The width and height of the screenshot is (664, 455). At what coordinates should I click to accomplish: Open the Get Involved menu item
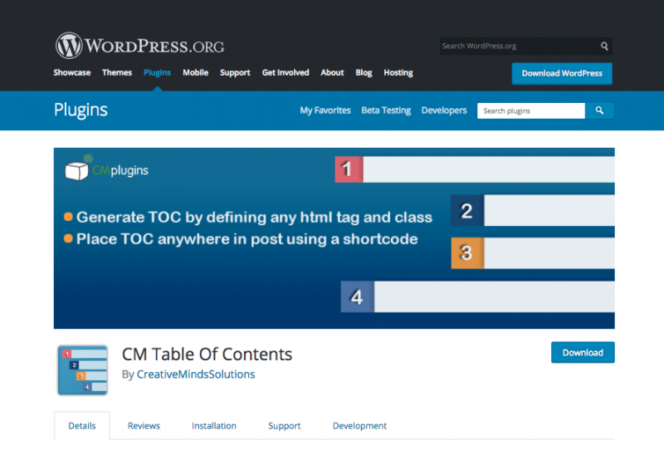[x=286, y=72]
